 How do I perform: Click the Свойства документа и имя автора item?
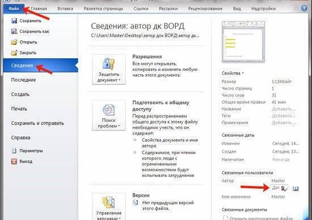click(170, 143)
